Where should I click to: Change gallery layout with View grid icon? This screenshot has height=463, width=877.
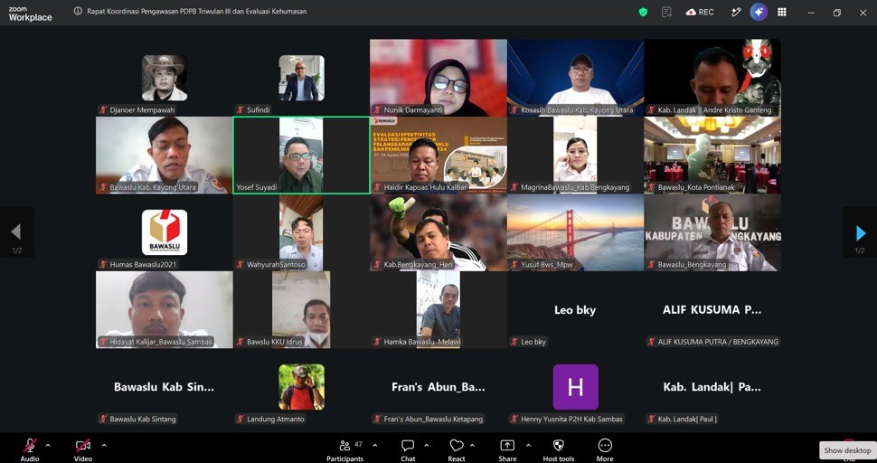tap(782, 12)
